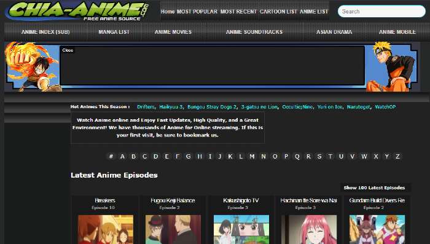Open the Yuri on Ice link

(330, 107)
